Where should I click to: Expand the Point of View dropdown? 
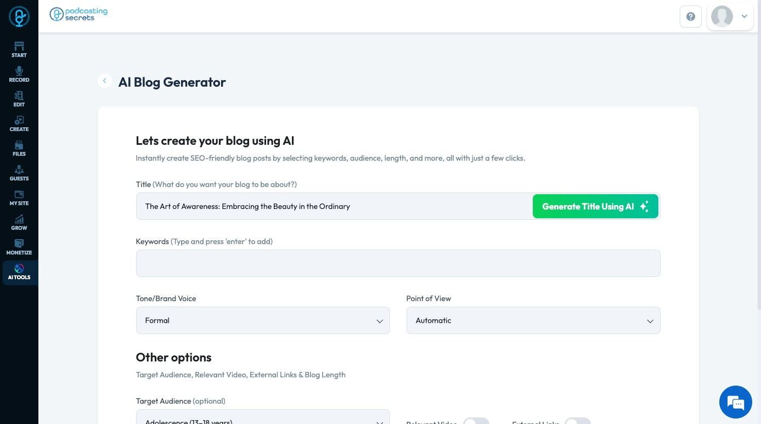[x=533, y=320]
